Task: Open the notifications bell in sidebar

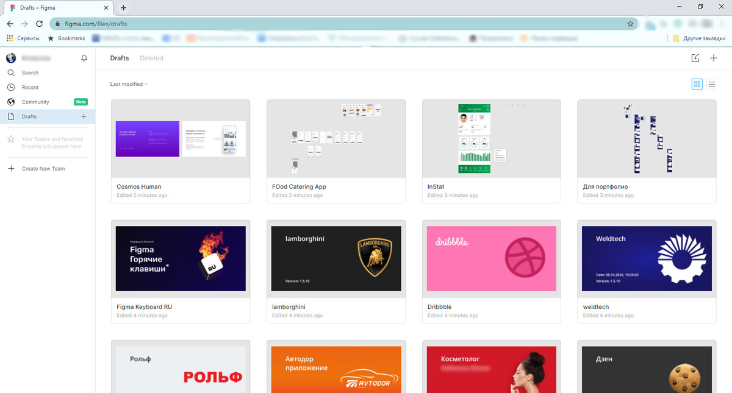Action: coord(84,58)
